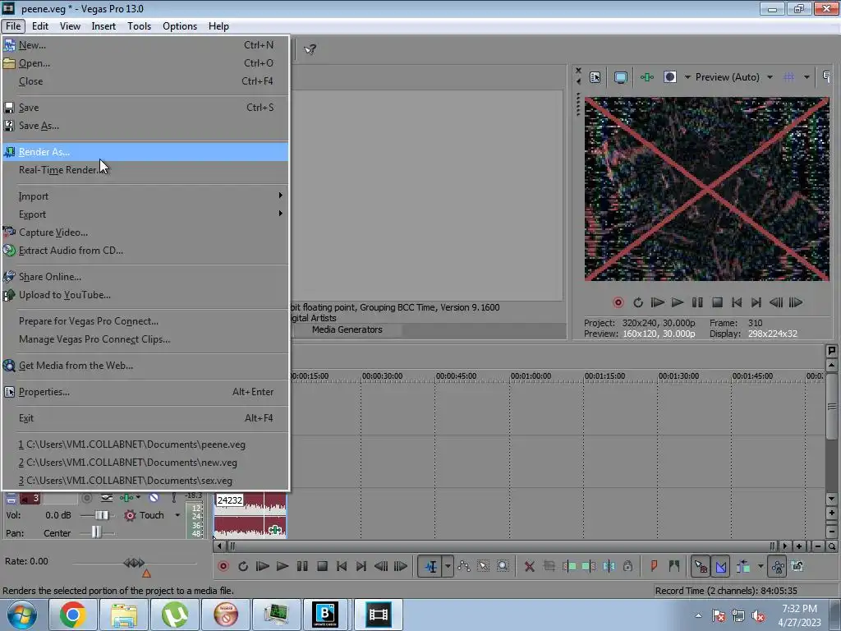The height and width of the screenshot is (631, 841).
Task: Mute track 3 with the mute icon
Action: [154, 498]
